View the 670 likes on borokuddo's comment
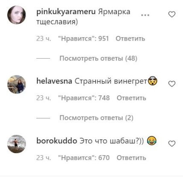This screenshot has width=183, height=177. pos(84,158)
